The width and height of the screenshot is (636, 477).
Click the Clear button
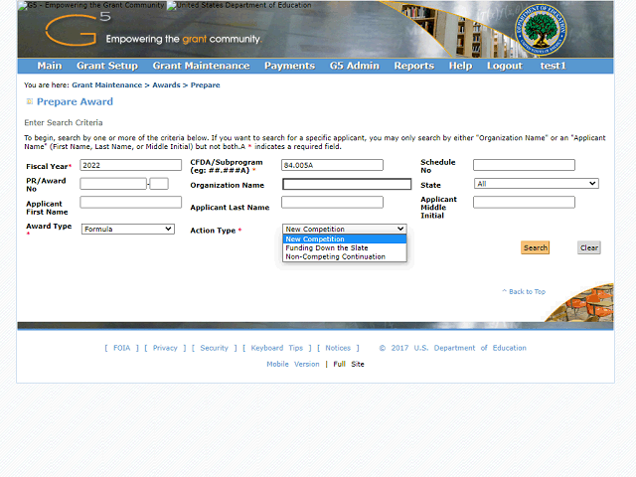click(589, 247)
